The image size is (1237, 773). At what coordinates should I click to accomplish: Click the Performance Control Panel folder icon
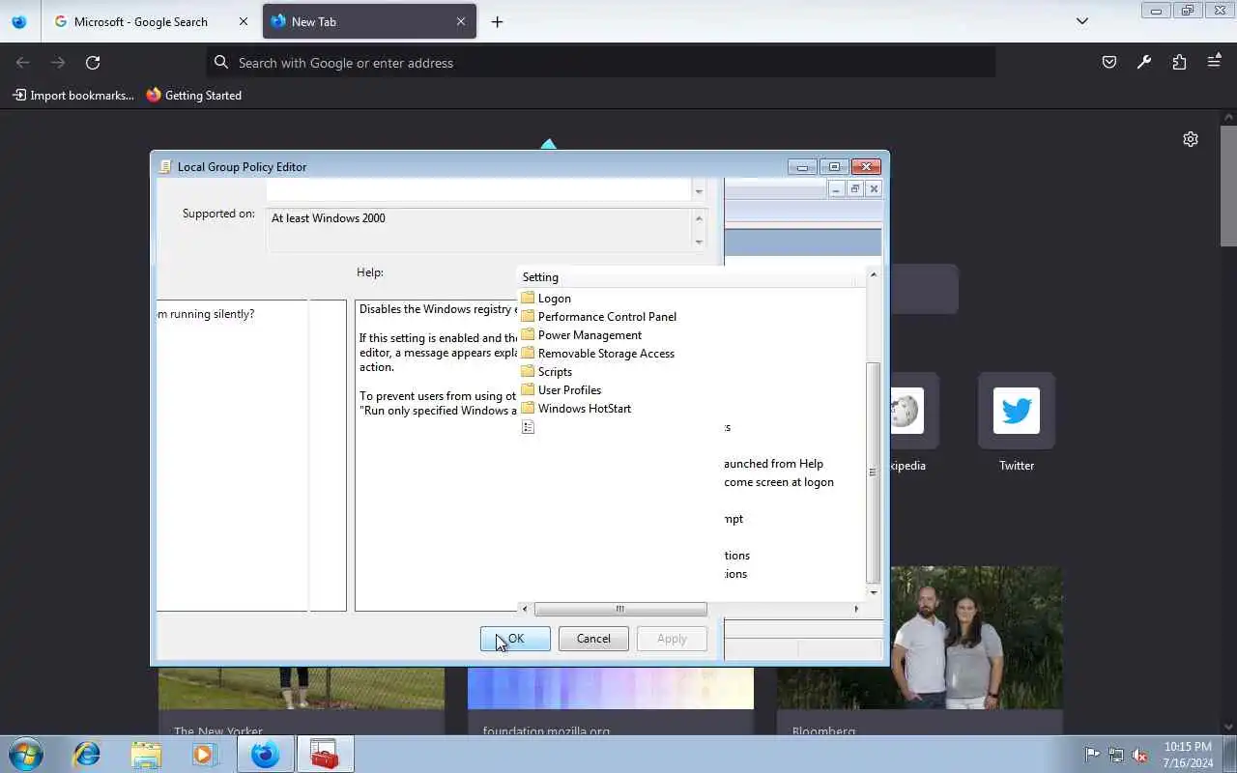click(528, 316)
